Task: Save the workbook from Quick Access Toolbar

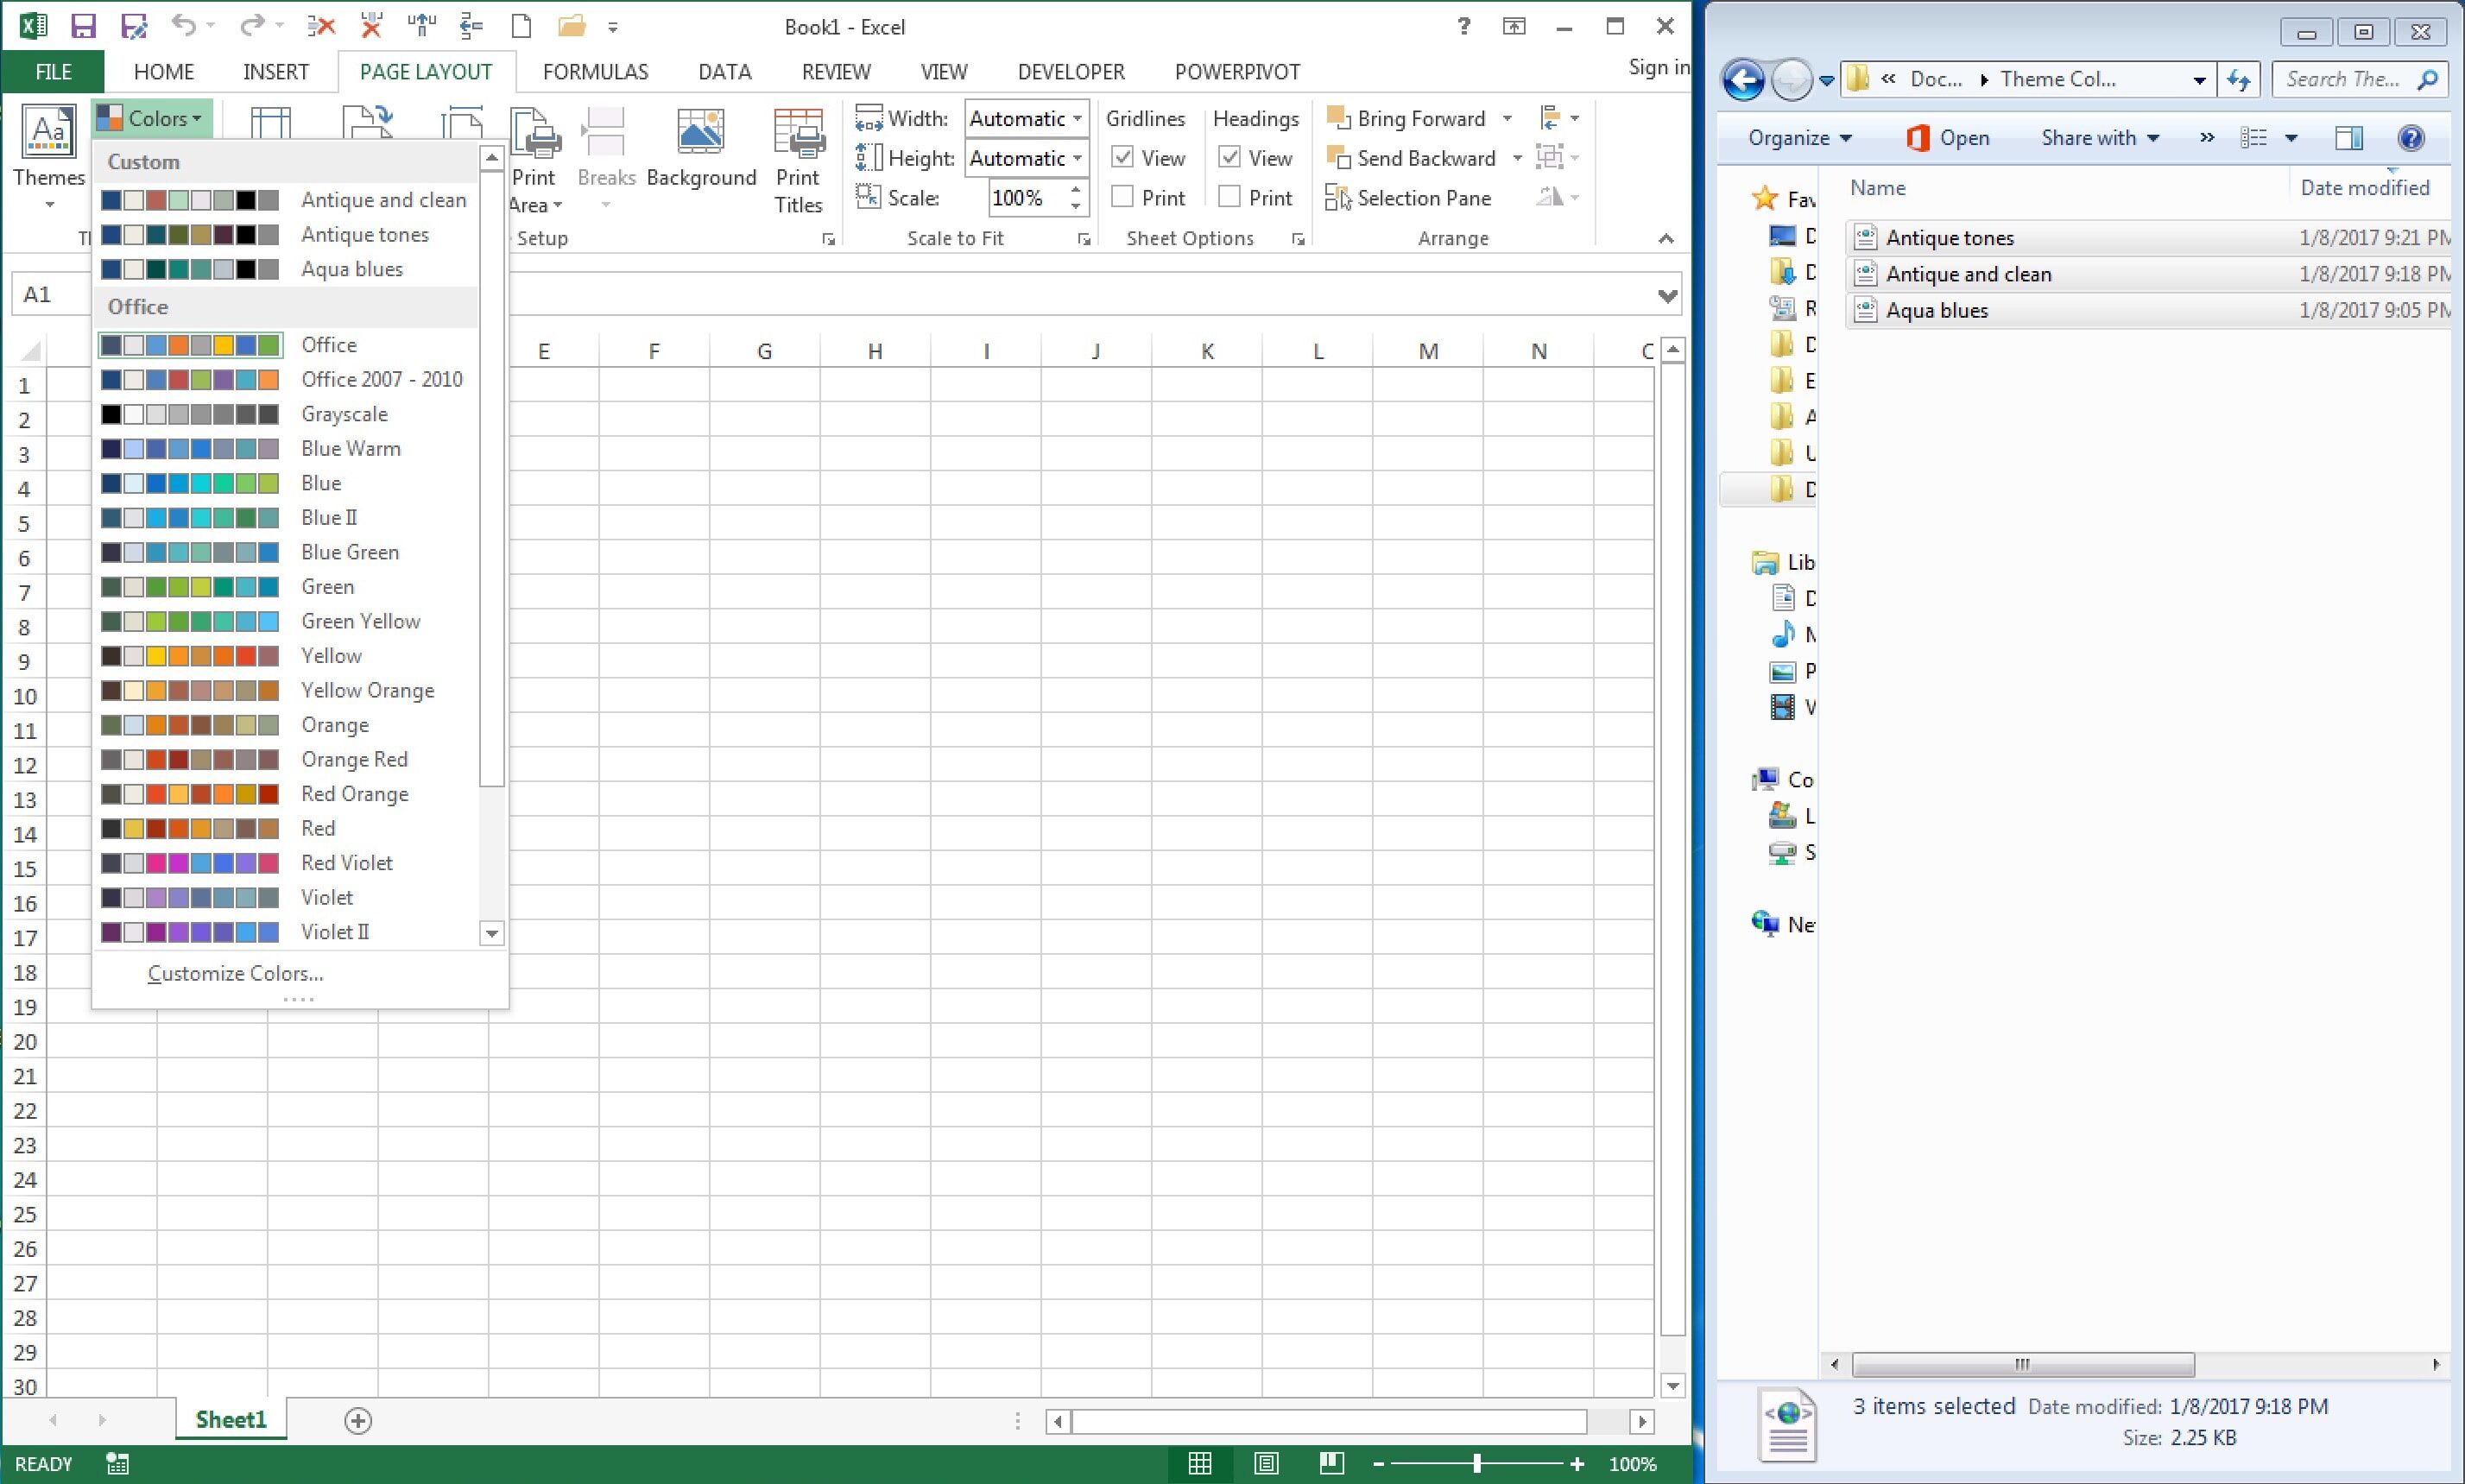Action: pyautogui.click(x=84, y=27)
